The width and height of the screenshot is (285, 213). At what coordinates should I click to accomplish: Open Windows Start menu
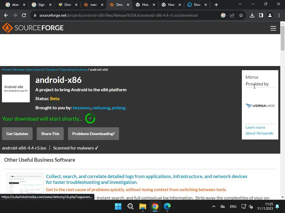point(118,206)
